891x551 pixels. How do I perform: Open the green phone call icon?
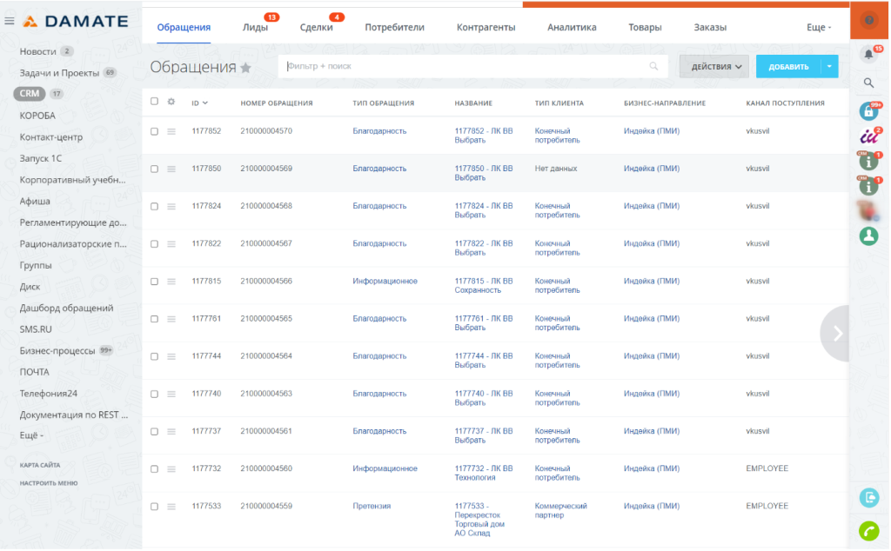(x=869, y=531)
